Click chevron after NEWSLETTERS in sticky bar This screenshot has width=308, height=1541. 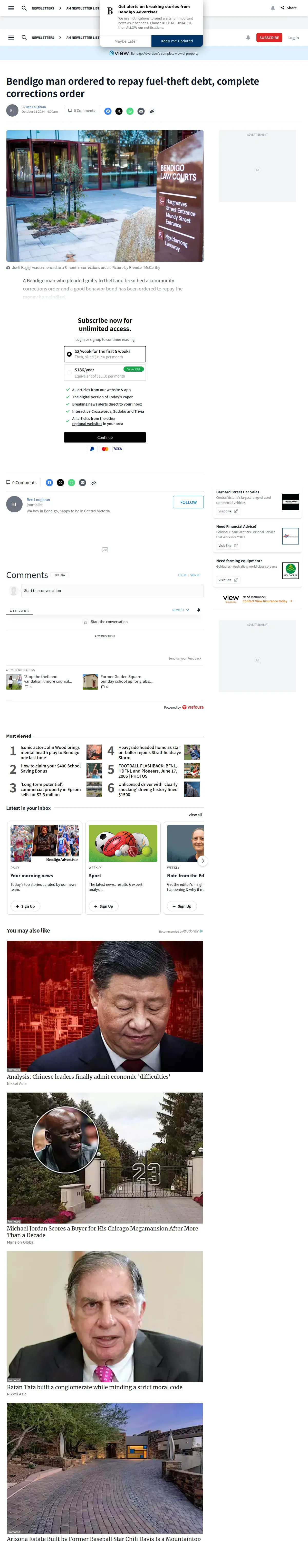tap(60, 8)
